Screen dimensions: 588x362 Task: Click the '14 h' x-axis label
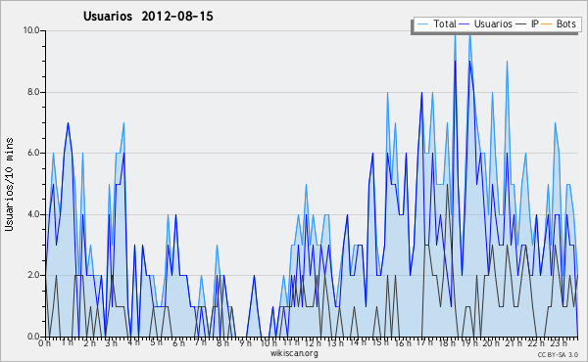click(358, 342)
